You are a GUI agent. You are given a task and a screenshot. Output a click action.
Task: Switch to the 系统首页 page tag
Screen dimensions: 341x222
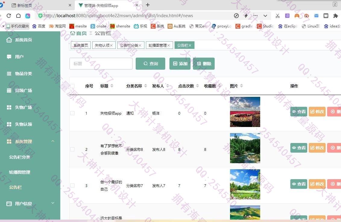tap(81, 45)
